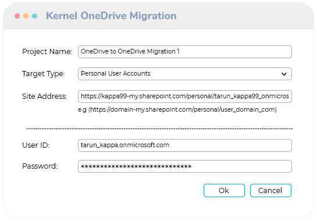
Task: Click the Target Type chevron arrow
Action: pyautogui.click(x=284, y=74)
